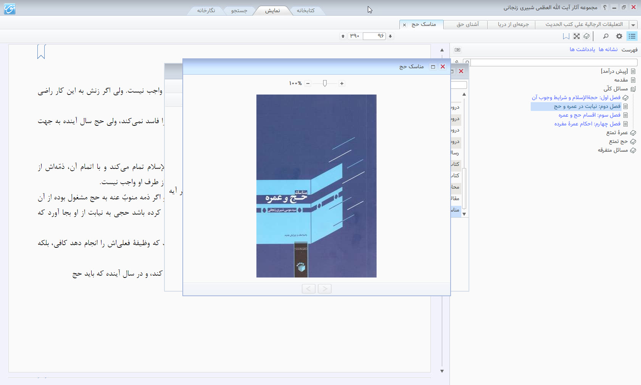Click page icon beside فصل سوم

(x=626, y=115)
